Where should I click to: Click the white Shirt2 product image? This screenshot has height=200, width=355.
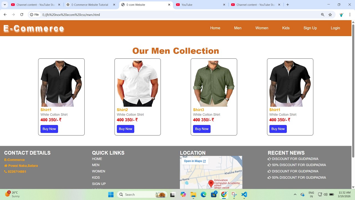pyautogui.click(x=138, y=84)
